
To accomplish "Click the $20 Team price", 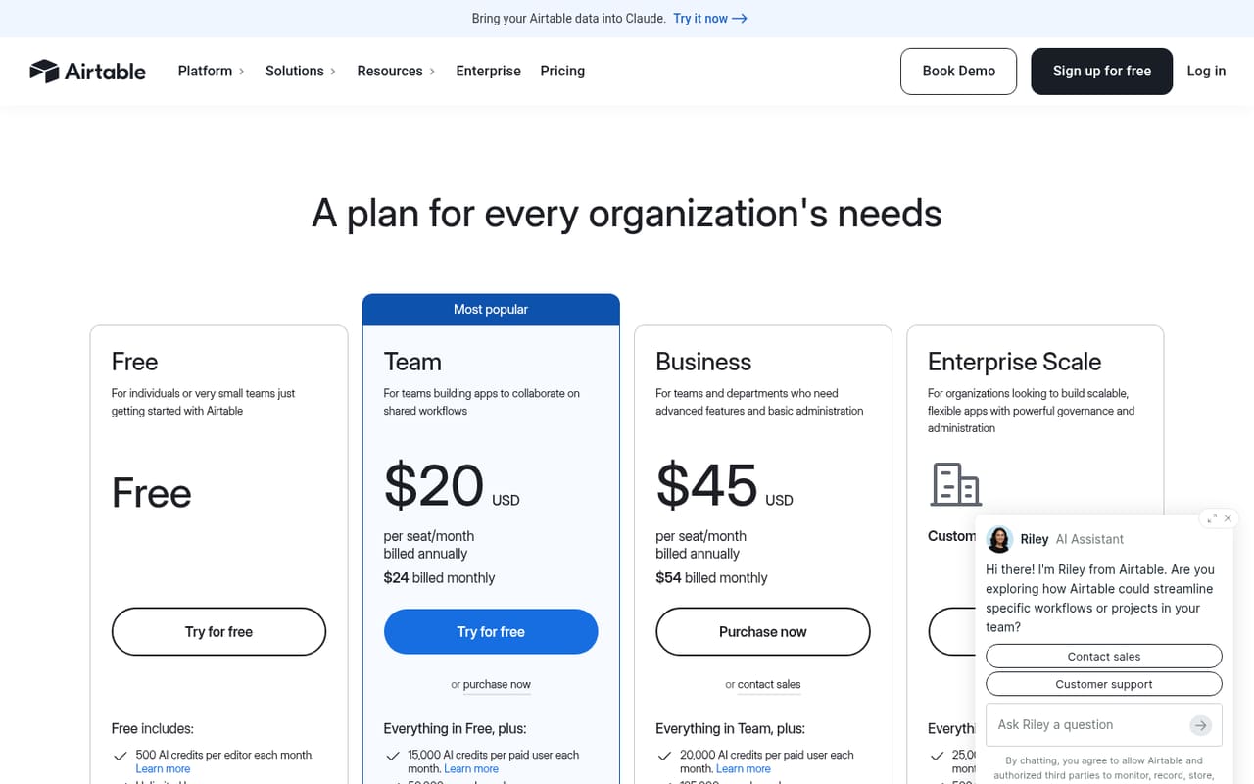I will coord(434,485).
